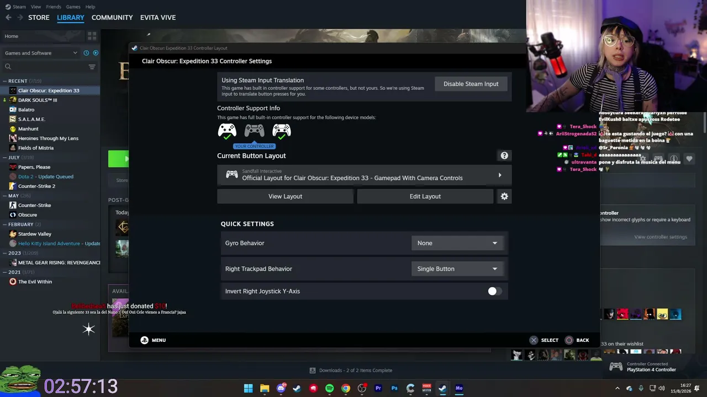
Task: Go back with the Steam back arrow
Action: click(x=8, y=18)
